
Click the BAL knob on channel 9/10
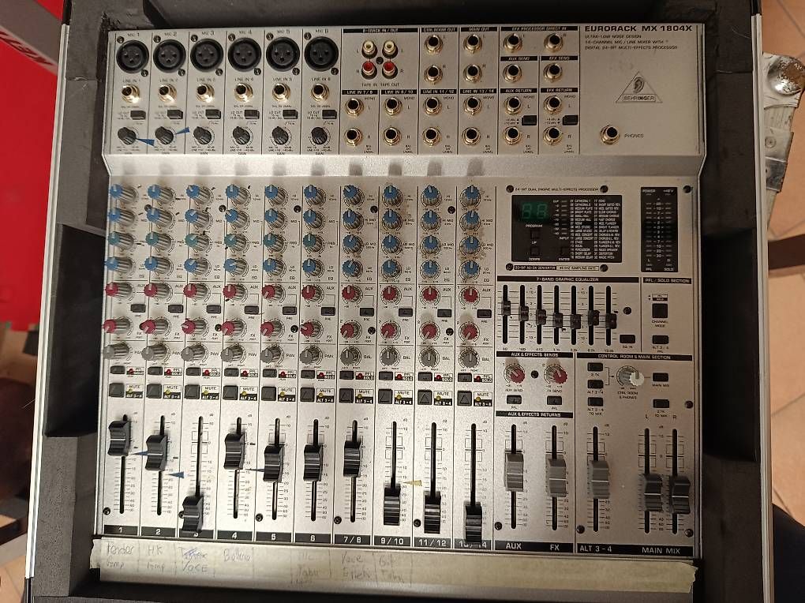(390, 357)
